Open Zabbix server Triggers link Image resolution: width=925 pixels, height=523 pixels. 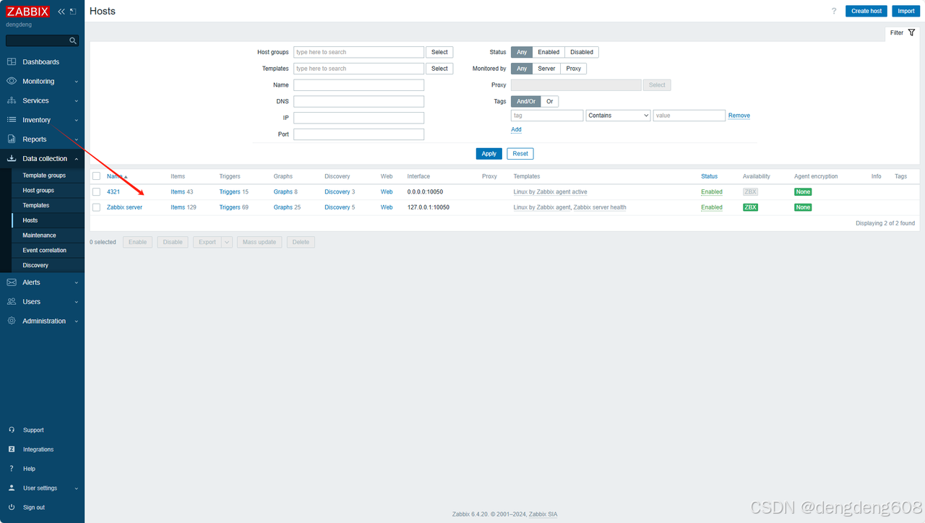(230, 207)
